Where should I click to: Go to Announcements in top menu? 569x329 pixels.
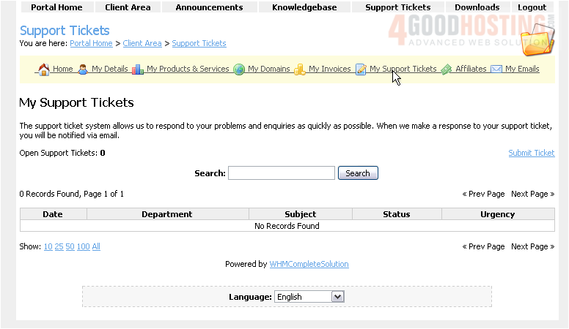click(x=209, y=7)
